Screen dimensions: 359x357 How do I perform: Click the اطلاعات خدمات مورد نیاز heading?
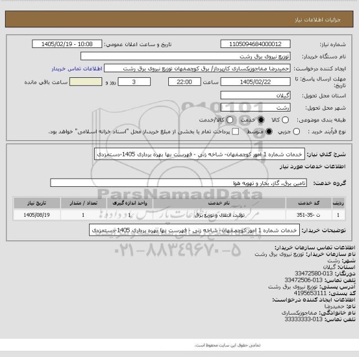point(312,166)
